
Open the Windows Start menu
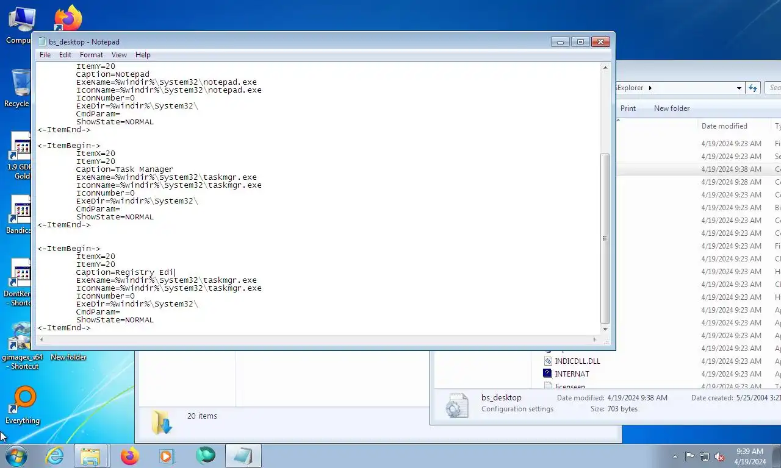tap(15, 456)
